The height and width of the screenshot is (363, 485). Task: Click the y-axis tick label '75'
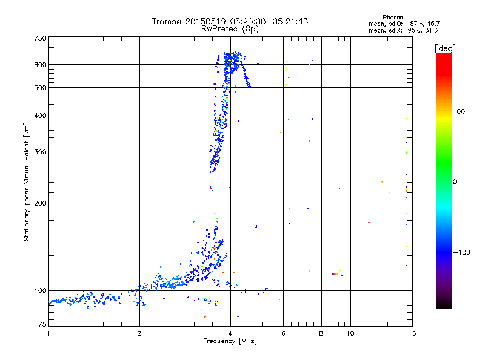[42, 324]
